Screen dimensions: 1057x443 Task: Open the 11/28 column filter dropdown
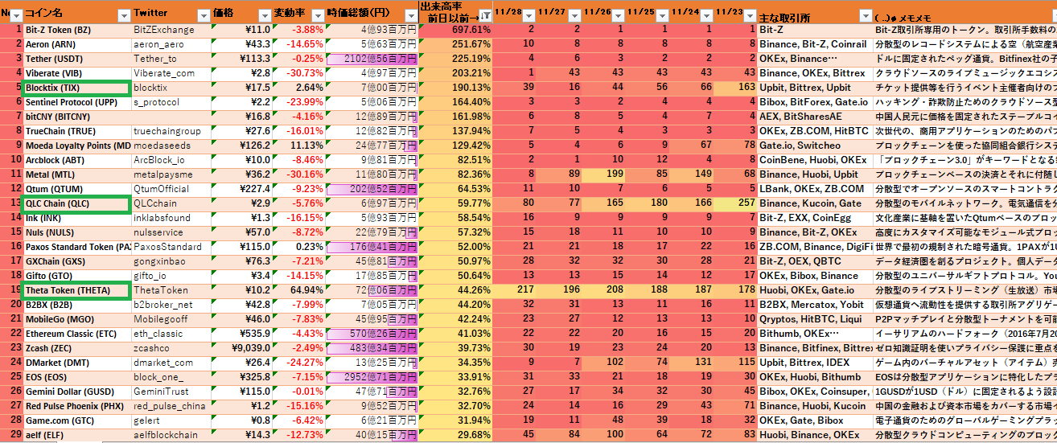(x=528, y=15)
